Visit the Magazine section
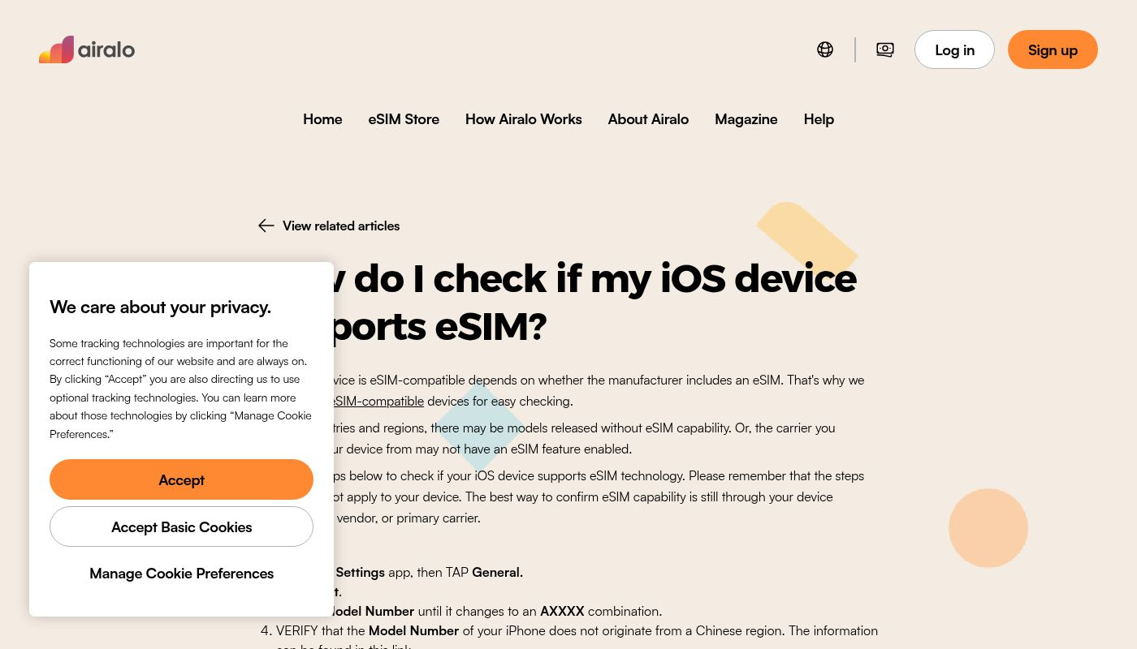 point(746,119)
